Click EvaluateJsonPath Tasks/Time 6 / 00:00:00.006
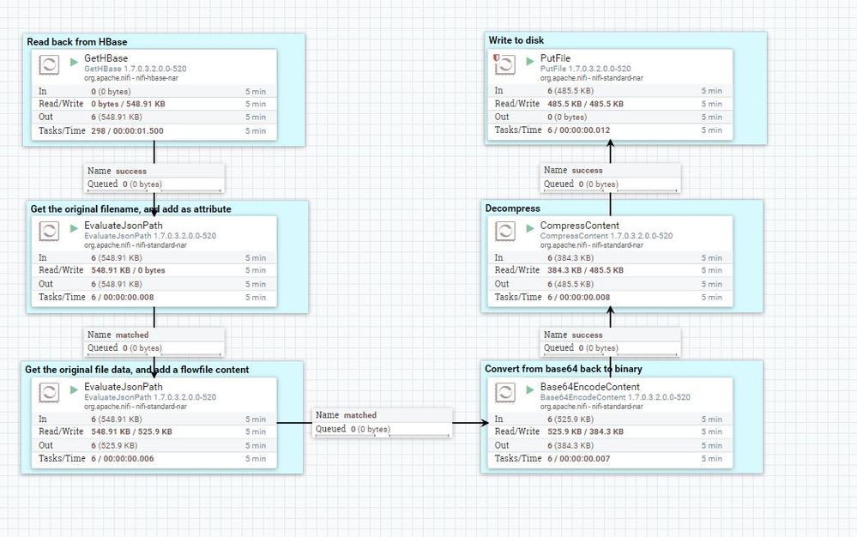The width and height of the screenshot is (857, 537). pos(123,459)
